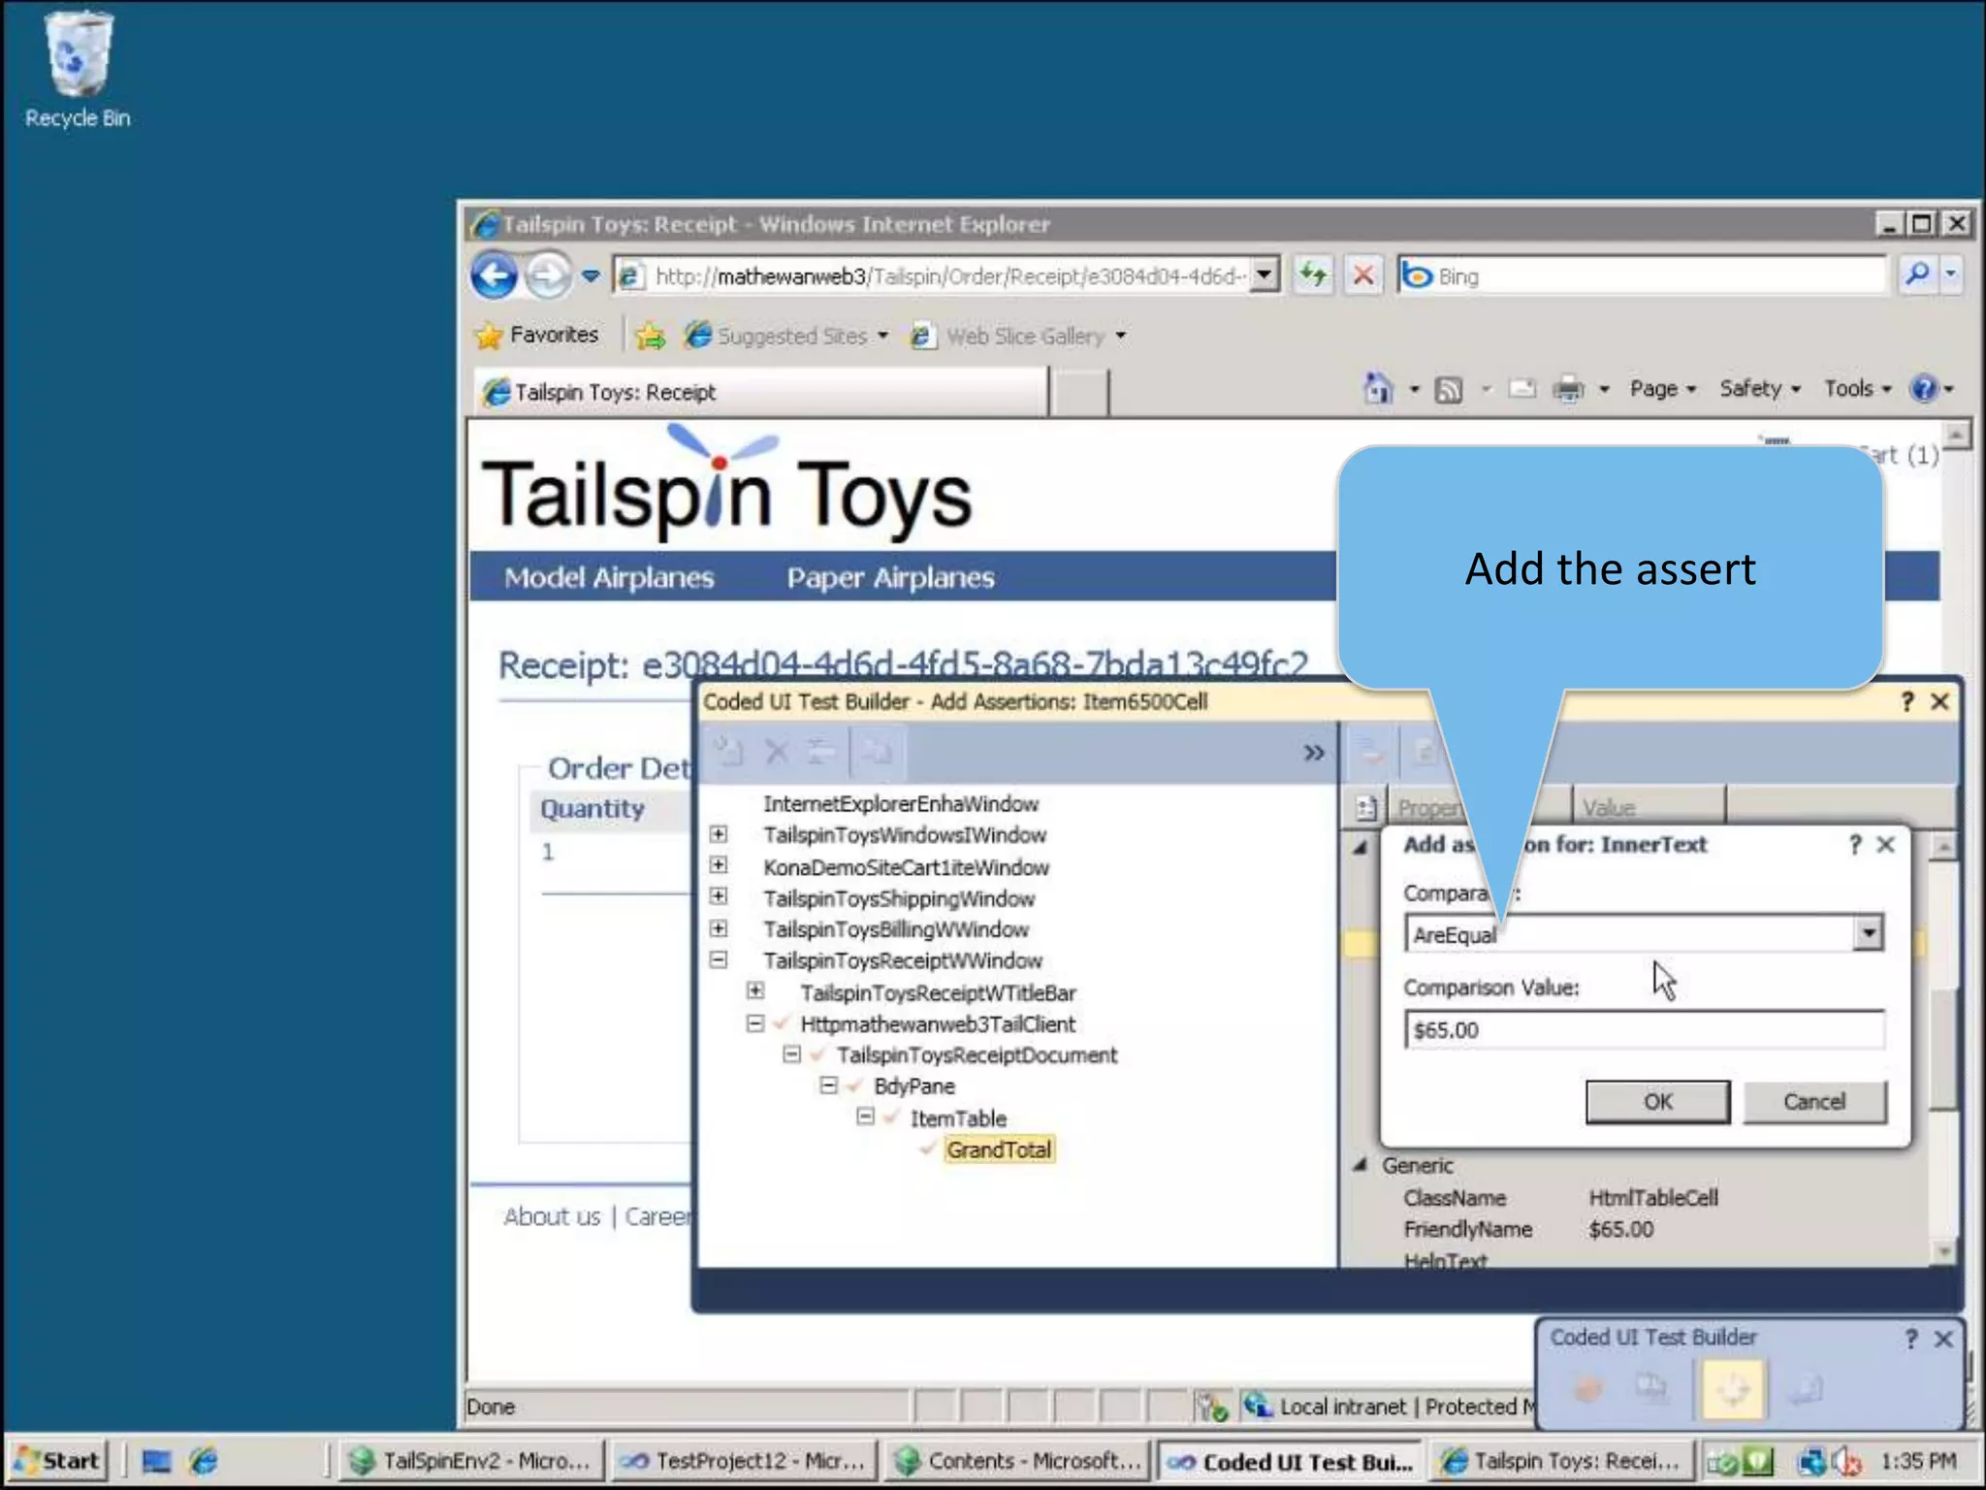Click OK to add the assertion
Viewport: 1986px width, 1490px height.
coord(1657,1102)
